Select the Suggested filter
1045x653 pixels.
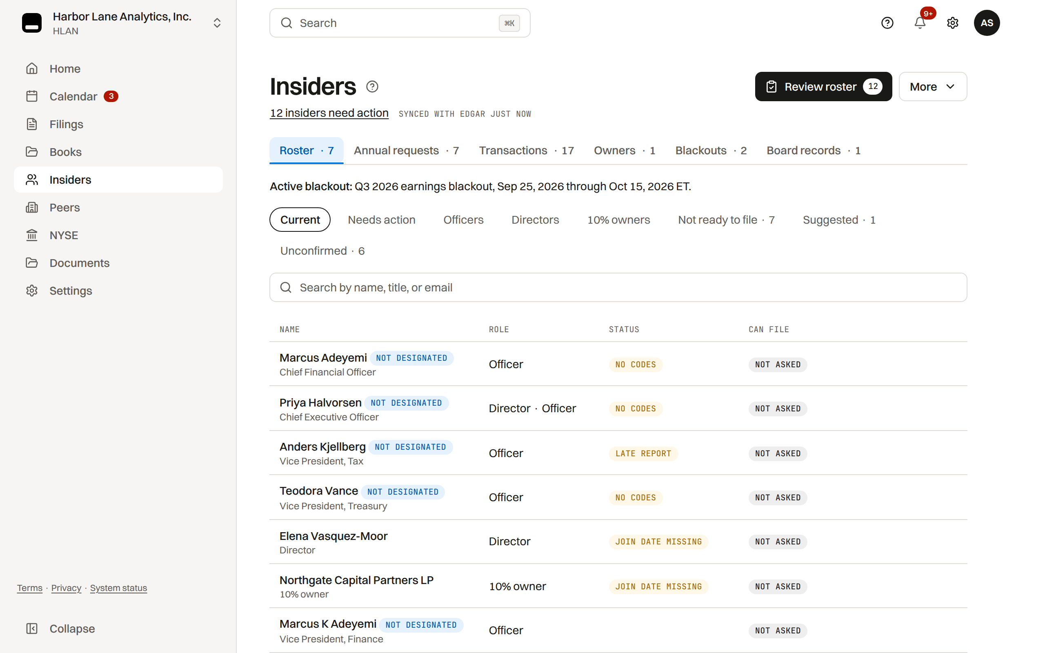pyautogui.click(x=838, y=220)
